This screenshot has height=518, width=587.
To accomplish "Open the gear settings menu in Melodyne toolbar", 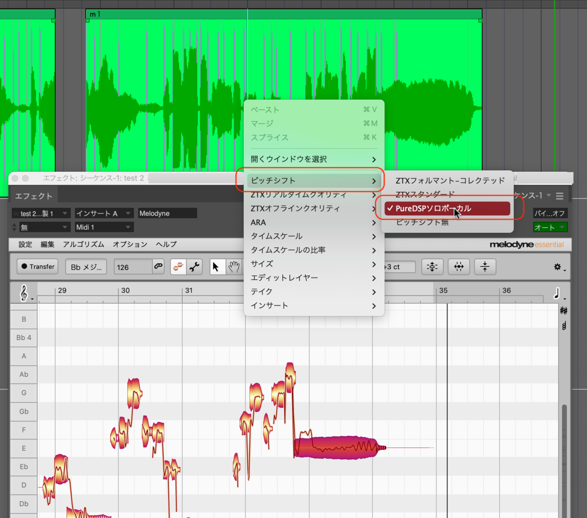I will pos(559,267).
